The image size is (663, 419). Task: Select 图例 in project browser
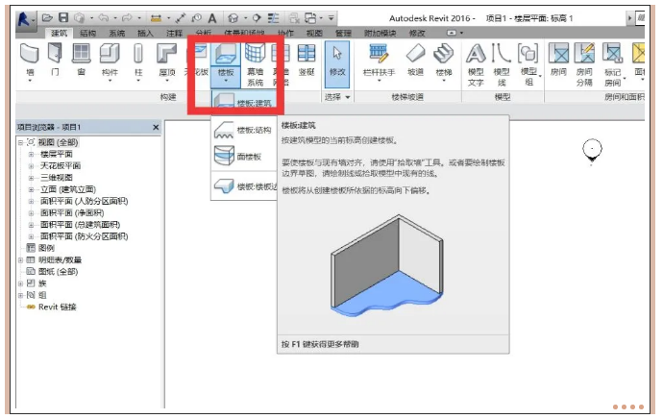[46, 248]
